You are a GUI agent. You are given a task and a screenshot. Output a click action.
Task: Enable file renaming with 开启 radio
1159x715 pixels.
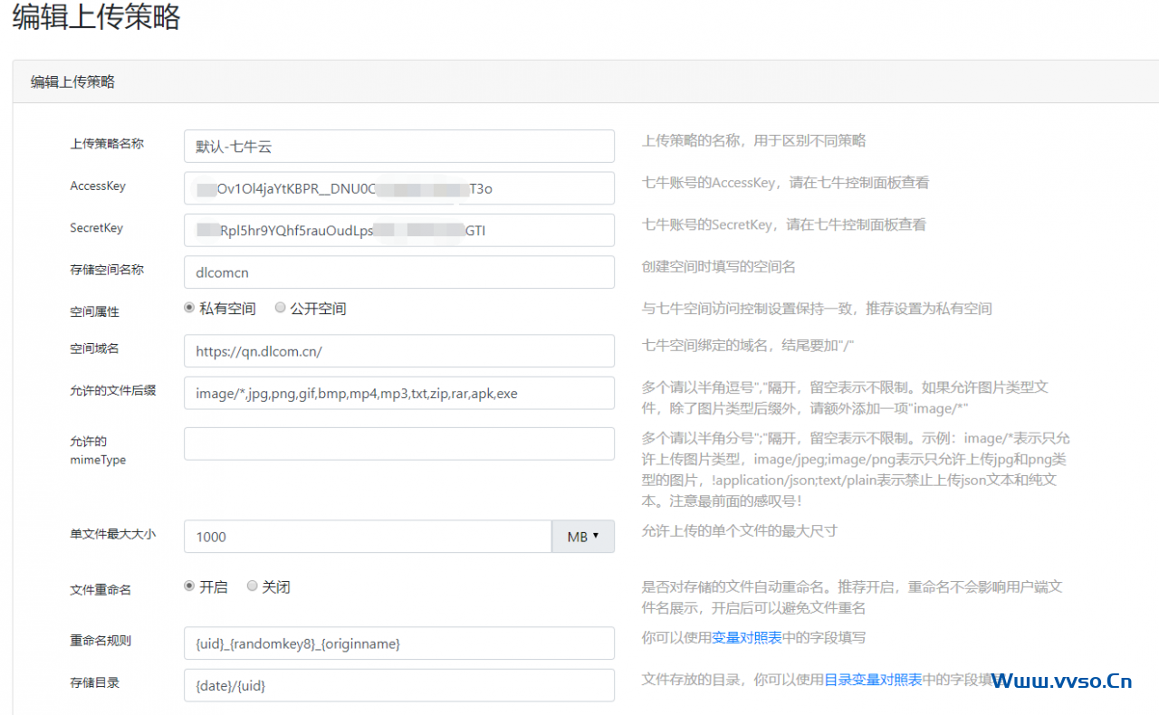(189, 586)
